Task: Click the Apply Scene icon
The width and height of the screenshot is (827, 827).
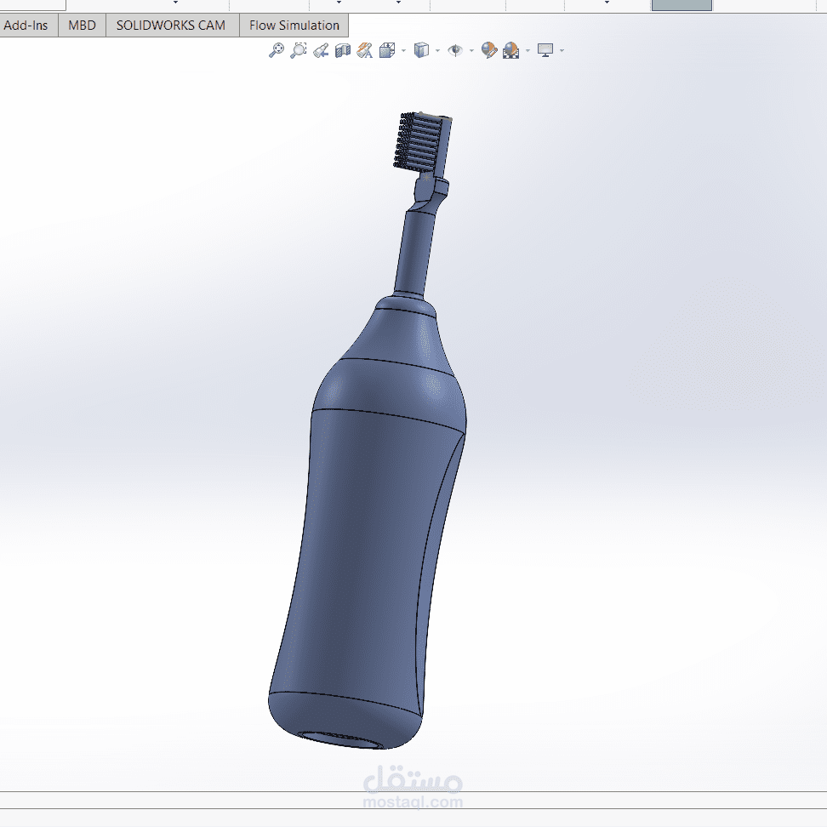Action: pyautogui.click(x=511, y=51)
